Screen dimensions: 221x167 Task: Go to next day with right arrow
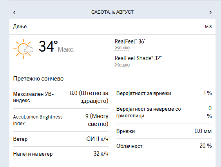point(210,13)
